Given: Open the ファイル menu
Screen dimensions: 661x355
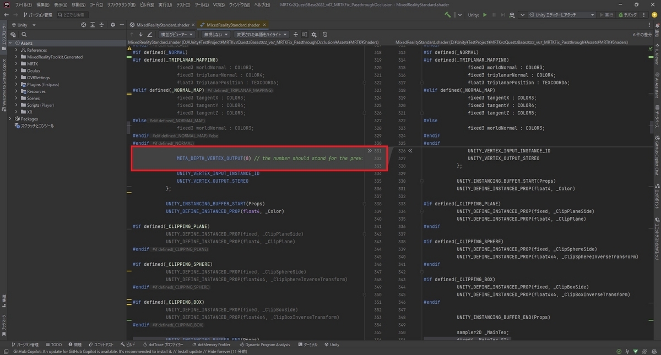Looking at the screenshot, I should click(x=24, y=4).
